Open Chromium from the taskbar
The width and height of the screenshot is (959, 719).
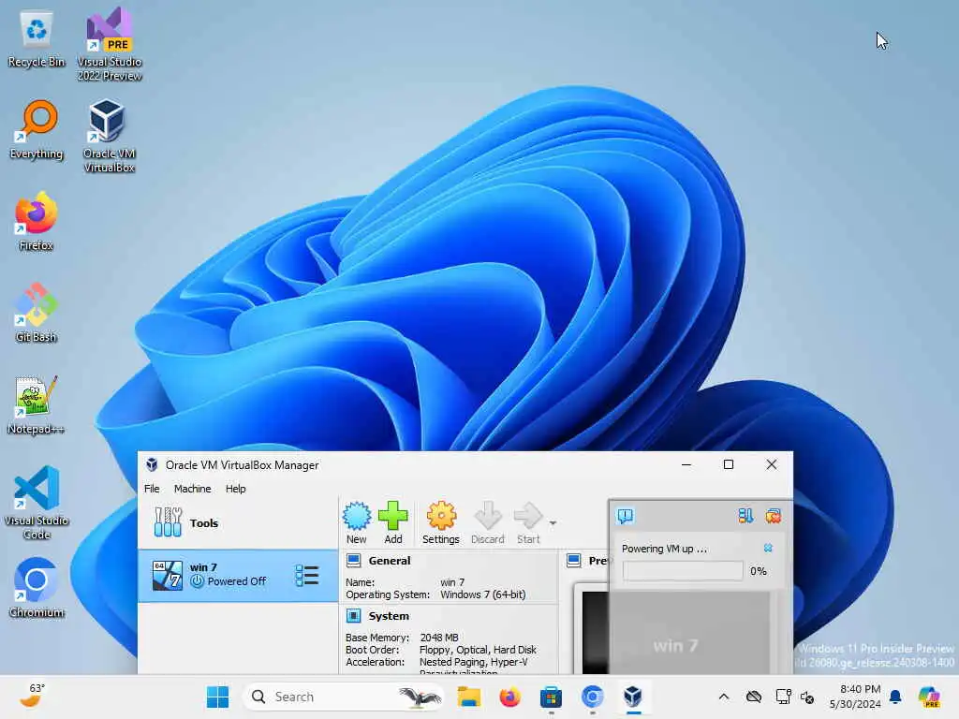[x=592, y=697]
